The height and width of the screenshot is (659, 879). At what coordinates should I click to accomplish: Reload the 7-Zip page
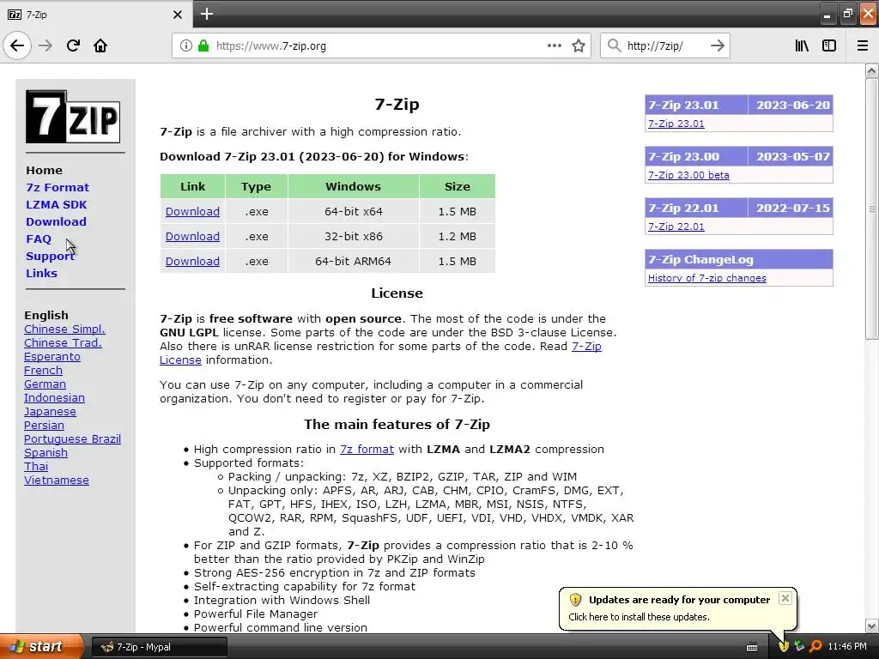(x=73, y=45)
